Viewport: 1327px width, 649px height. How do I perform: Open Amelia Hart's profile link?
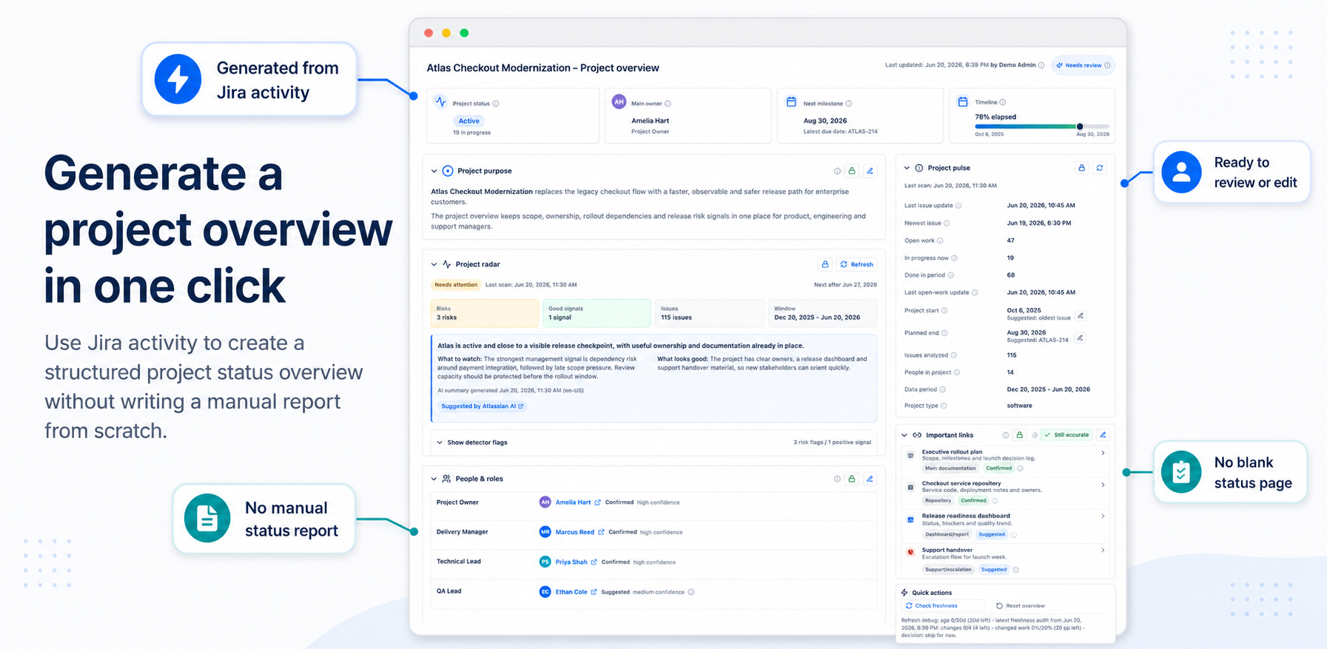(573, 502)
